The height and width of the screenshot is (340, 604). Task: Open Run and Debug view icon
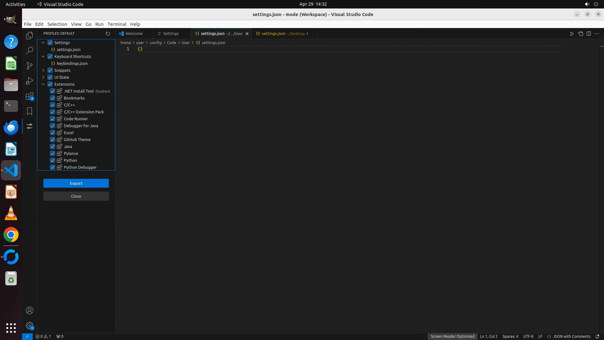click(x=30, y=81)
